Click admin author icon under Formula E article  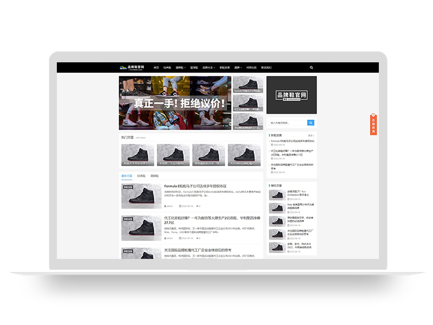point(166,206)
